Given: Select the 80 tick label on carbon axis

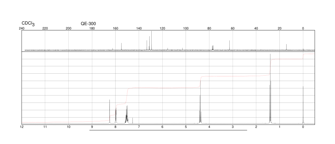Looking at the screenshot, I should [x=209, y=28].
